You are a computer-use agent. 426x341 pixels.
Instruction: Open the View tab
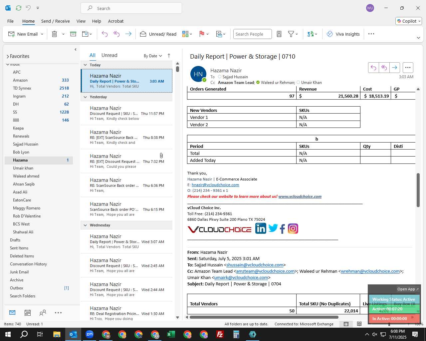click(x=81, y=21)
